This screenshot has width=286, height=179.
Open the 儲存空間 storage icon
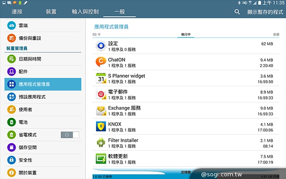(12, 147)
